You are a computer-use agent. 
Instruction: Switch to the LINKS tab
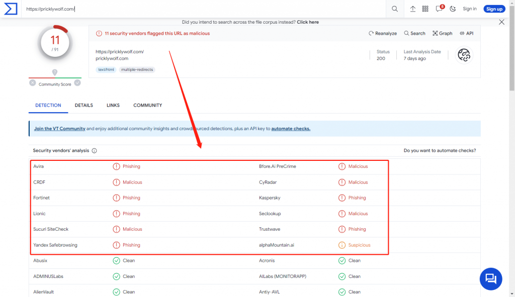113,106
